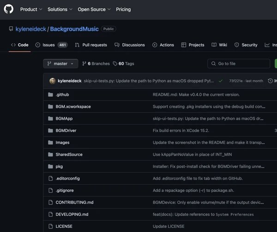Open the BGMApp folder
The width and height of the screenshot is (277, 232).
[x=64, y=119]
